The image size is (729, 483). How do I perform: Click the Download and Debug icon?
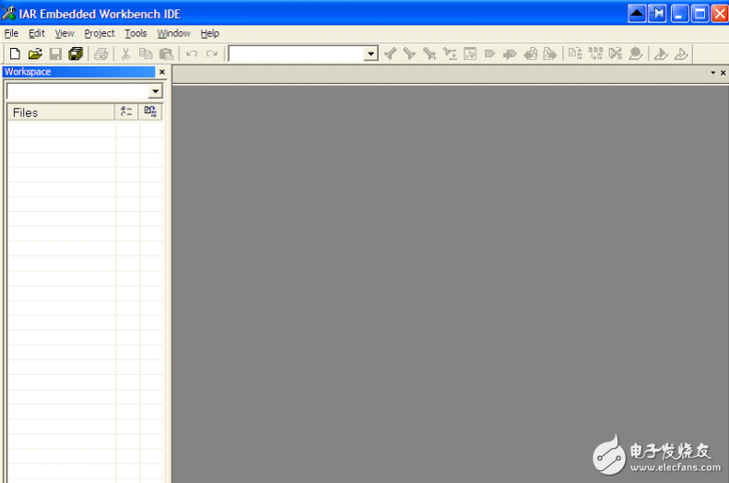pyautogui.click(x=661, y=54)
